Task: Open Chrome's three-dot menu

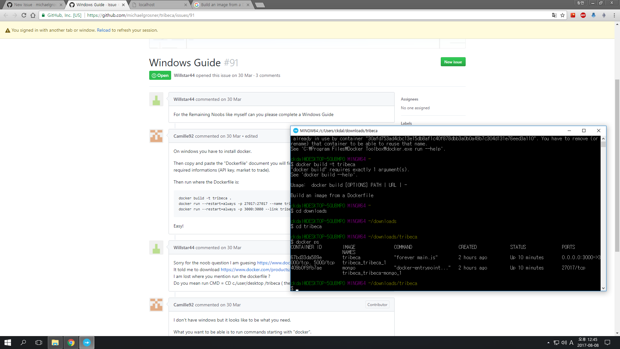Action: point(615,15)
